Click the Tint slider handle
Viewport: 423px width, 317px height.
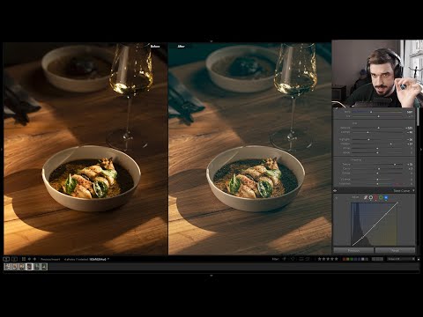click(x=378, y=116)
